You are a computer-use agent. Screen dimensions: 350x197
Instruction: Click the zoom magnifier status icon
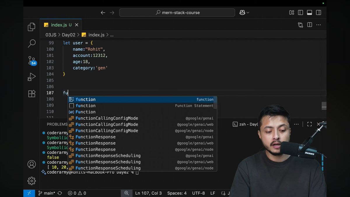[127, 193]
